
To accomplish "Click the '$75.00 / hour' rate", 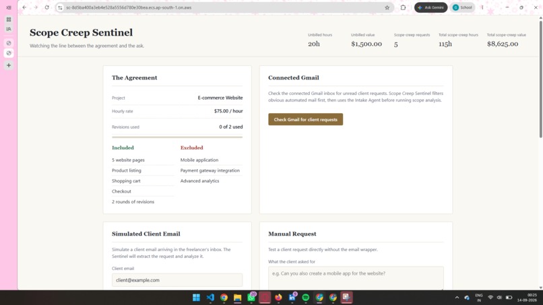I will 228,111.
